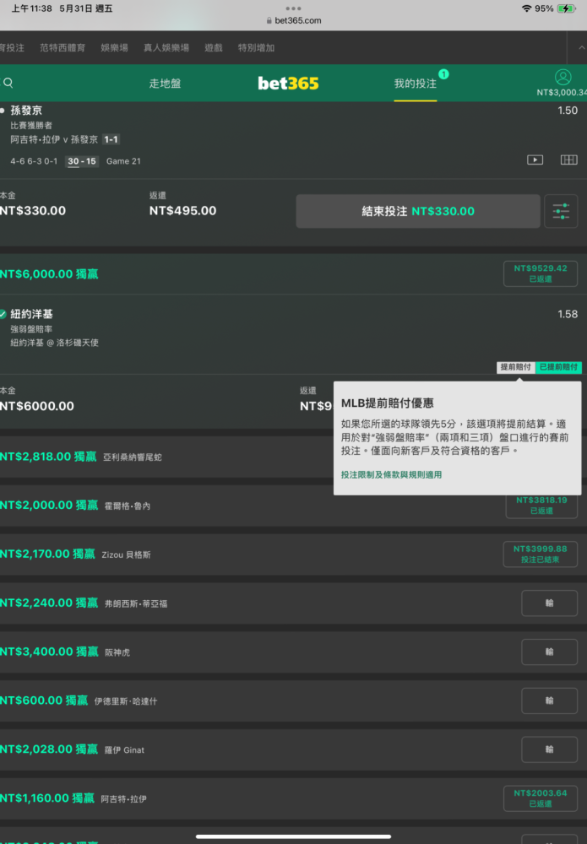The height and width of the screenshot is (844, 587).
Task: Open 真人娛樂場 menu item
Action: 166,48
